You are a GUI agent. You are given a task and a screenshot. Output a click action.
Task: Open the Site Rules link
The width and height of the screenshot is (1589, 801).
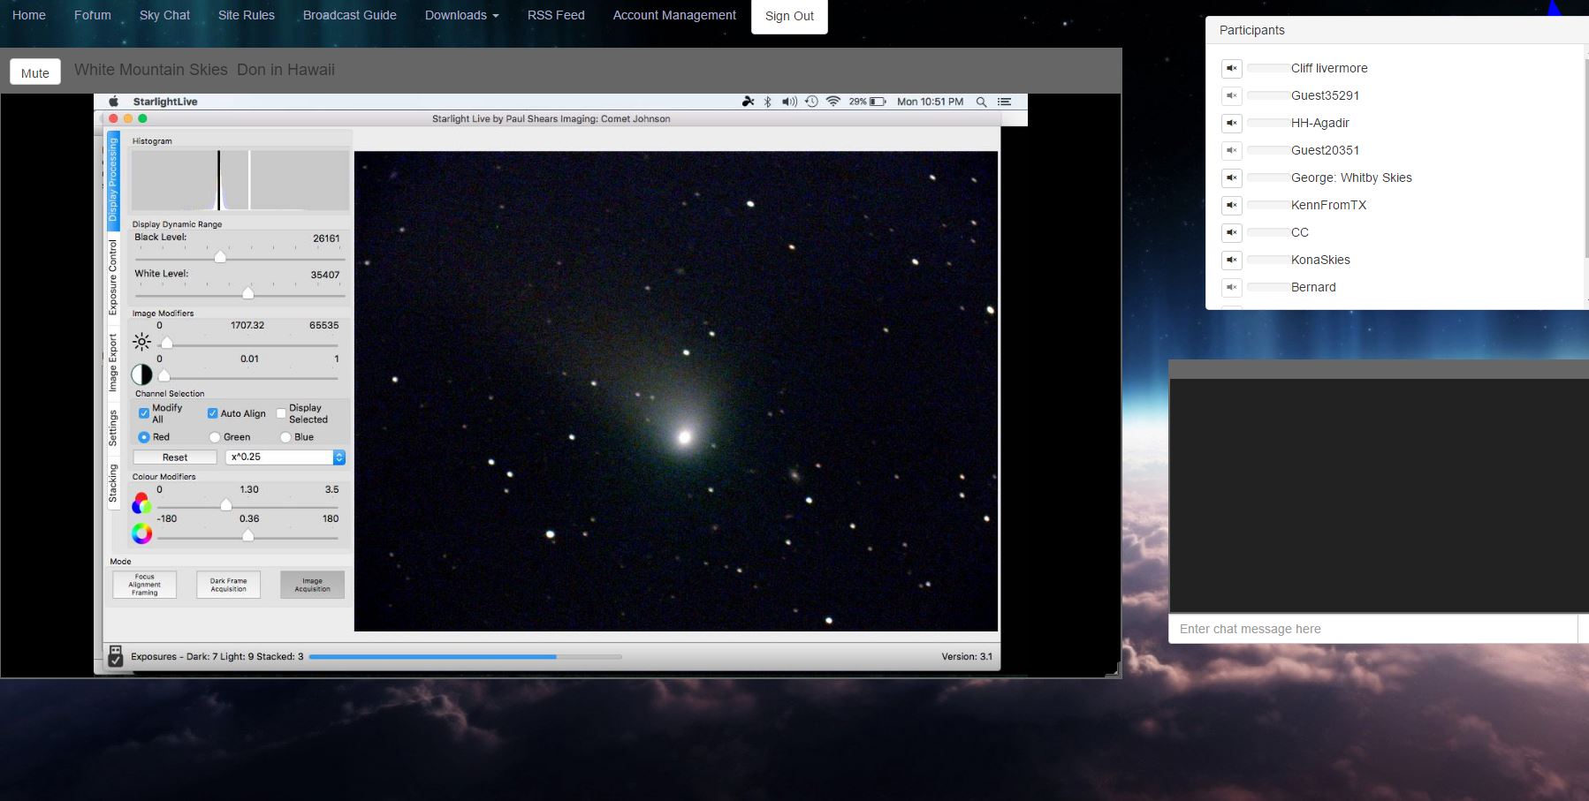pos(247,15)
